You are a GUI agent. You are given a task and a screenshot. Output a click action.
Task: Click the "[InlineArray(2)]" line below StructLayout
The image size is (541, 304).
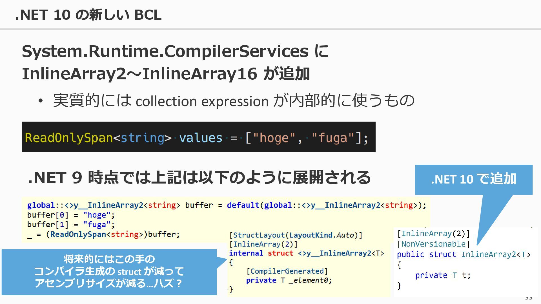tap(263, 244)
